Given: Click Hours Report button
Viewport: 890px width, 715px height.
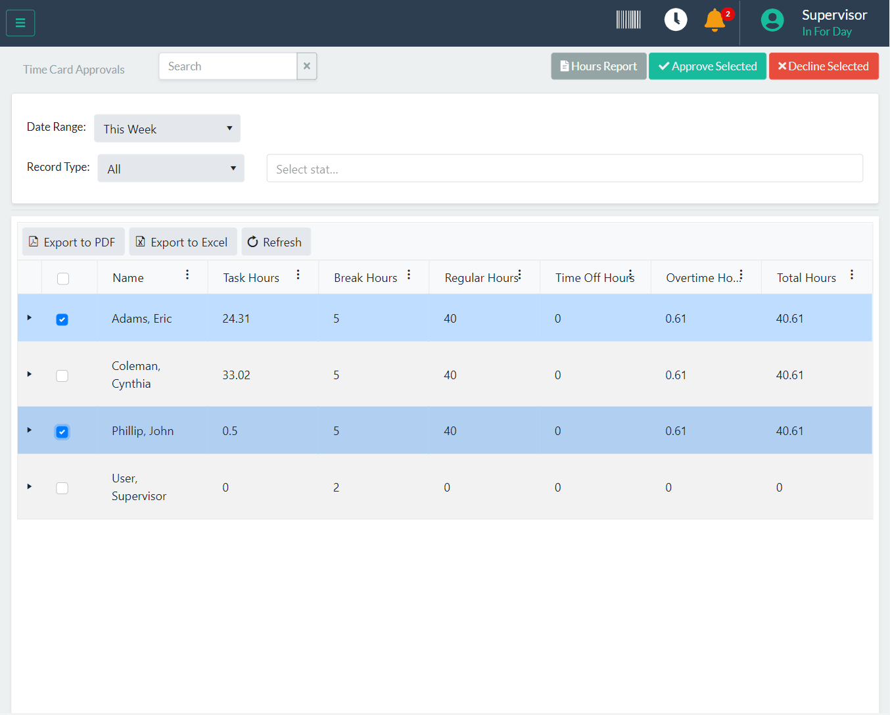Looking at the screenshot, I should pos(599,66).
